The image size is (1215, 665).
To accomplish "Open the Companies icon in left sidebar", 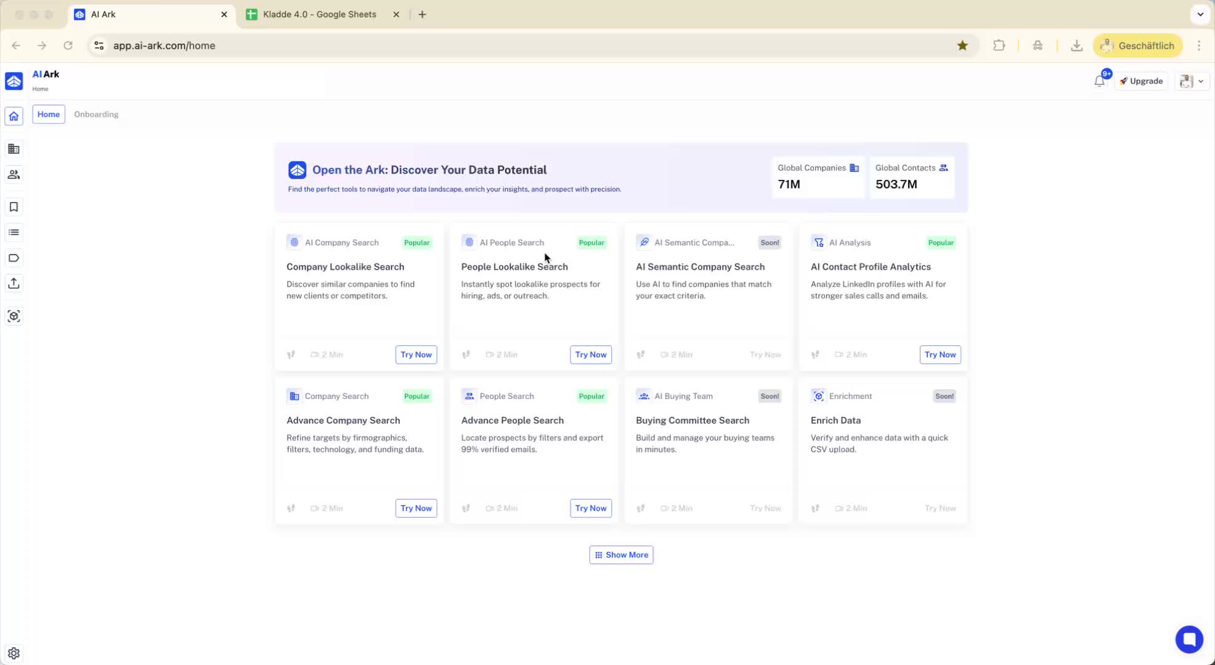I will tap(14, 149).
